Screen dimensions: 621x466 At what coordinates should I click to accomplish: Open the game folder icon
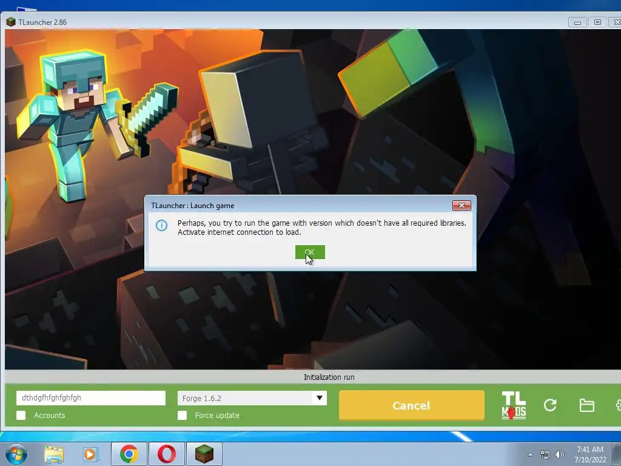tap(586, 405)
